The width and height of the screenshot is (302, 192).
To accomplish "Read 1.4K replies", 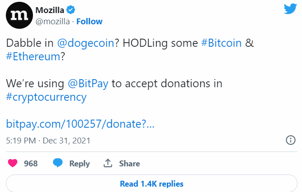I will (151, 183).
